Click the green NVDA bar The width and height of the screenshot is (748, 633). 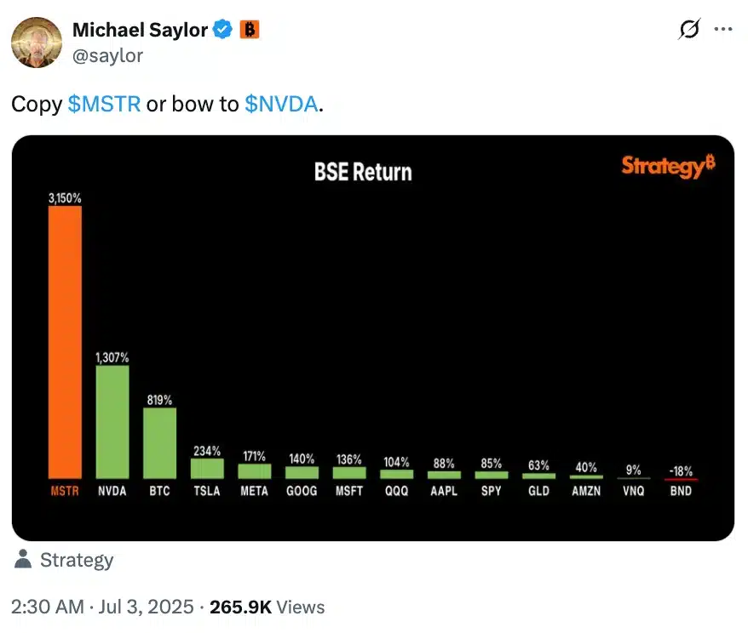(112, 422)
